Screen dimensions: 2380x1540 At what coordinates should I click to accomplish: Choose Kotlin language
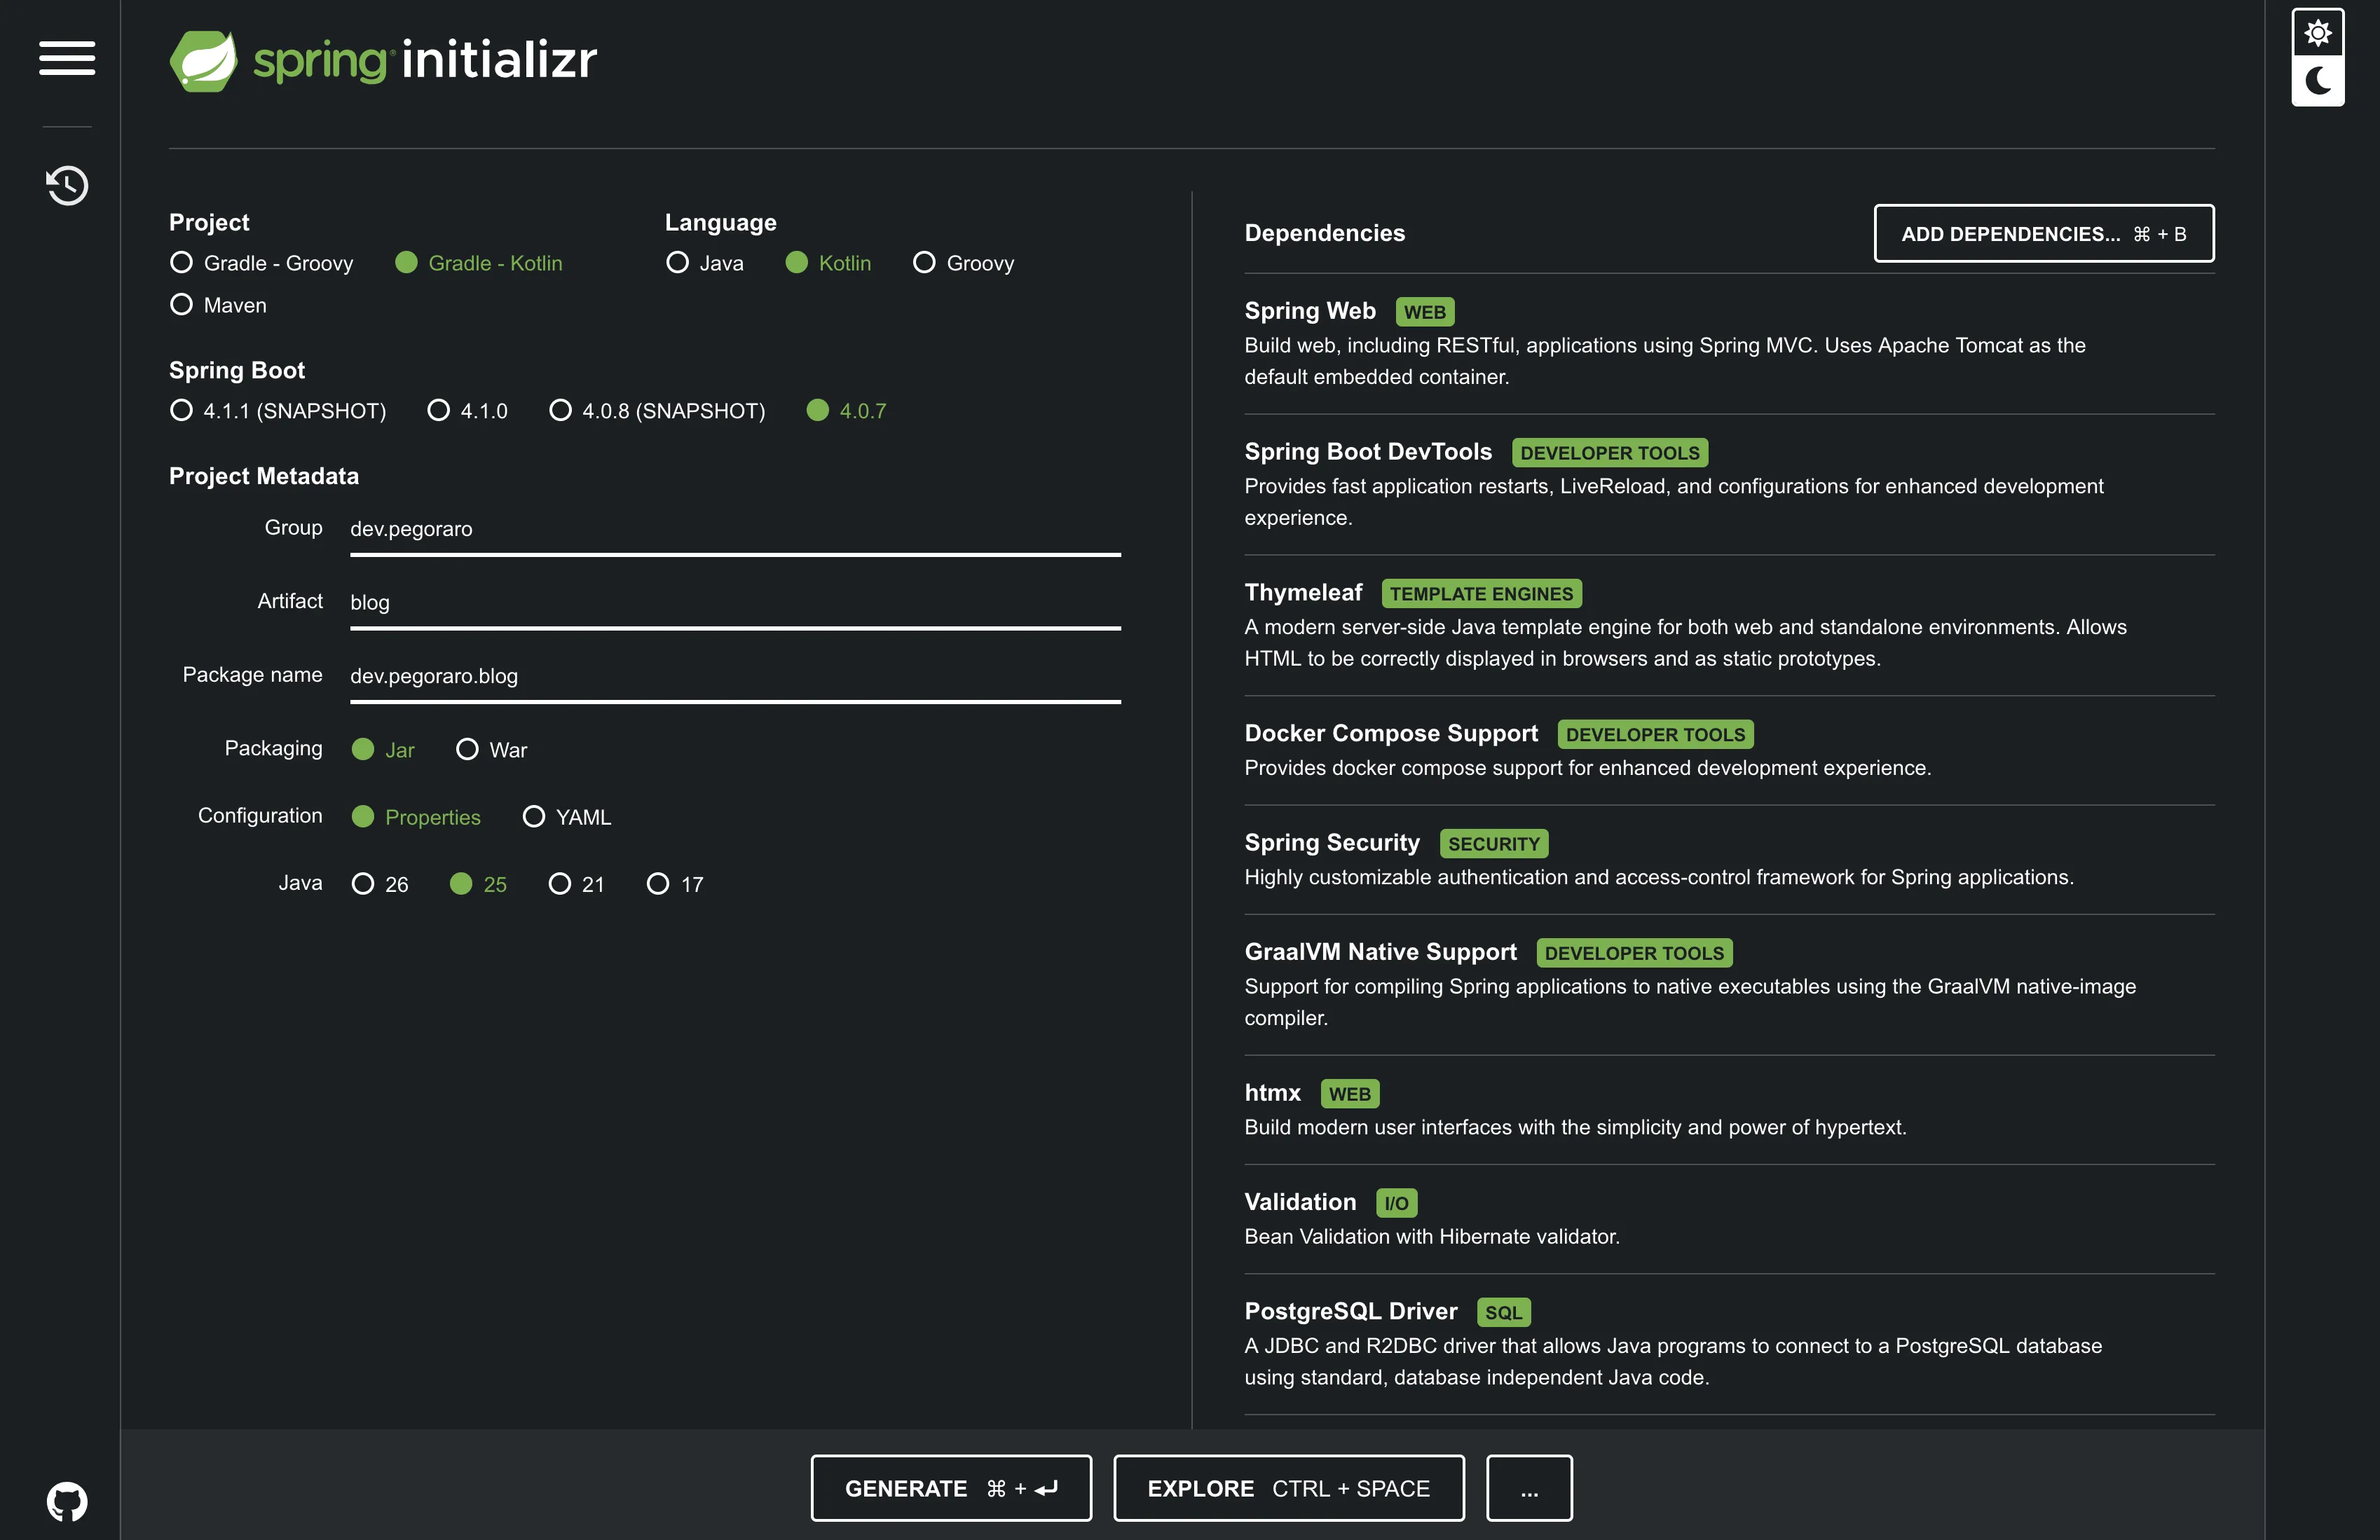coord(828,263)
